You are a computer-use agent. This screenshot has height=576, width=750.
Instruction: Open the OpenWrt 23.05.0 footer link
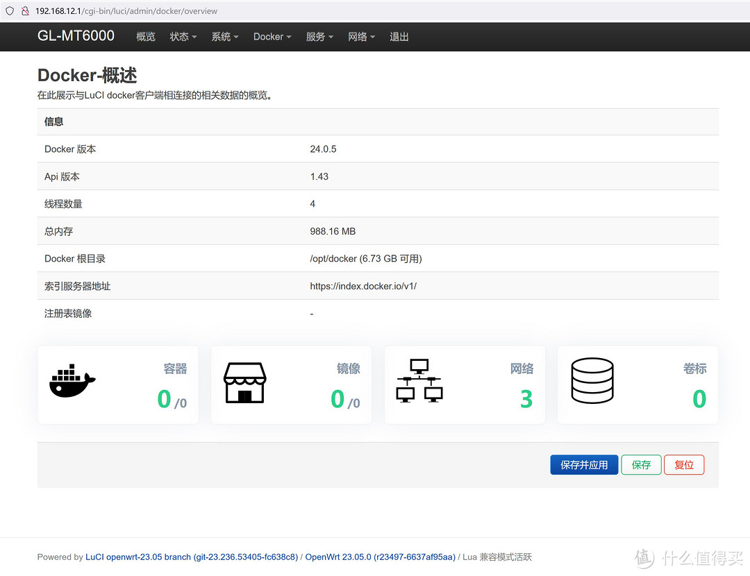(x=381, y=557)
